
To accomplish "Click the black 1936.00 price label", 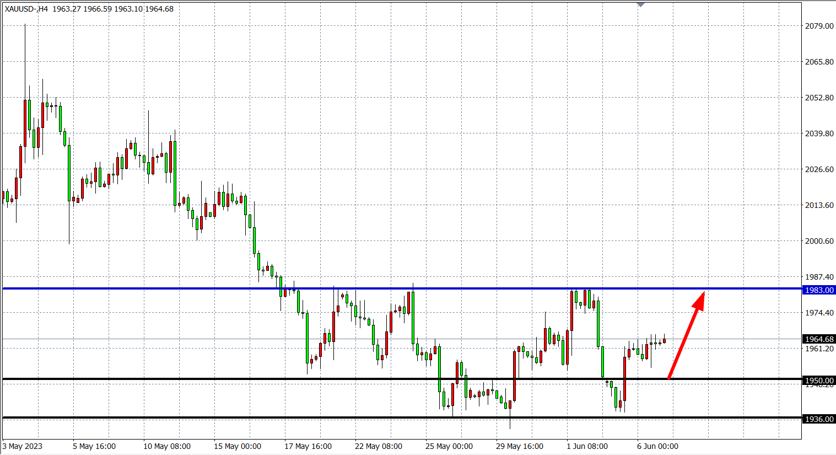I will pos(819,419).
